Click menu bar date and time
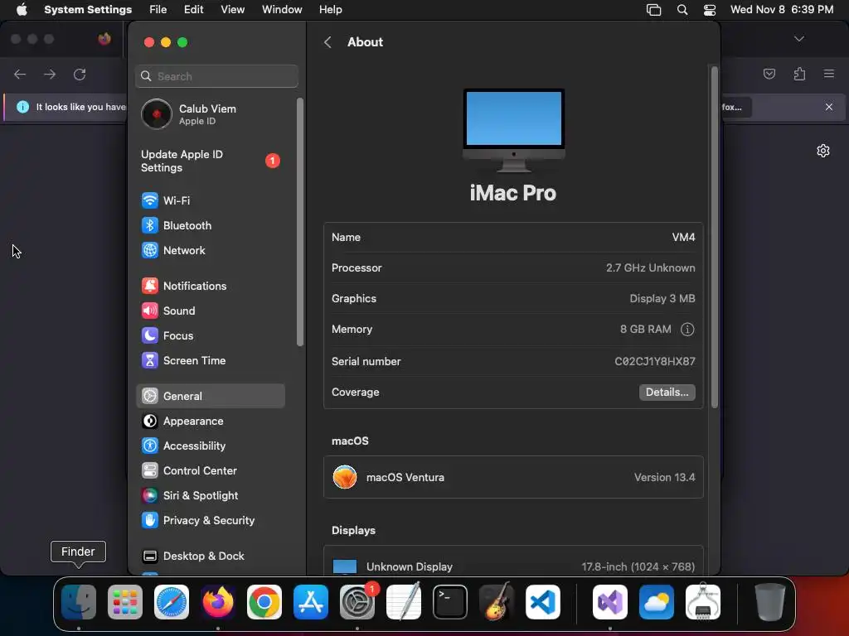Viewport: 849px width, 636px height. pyautogui.click(x=781, y=10)
